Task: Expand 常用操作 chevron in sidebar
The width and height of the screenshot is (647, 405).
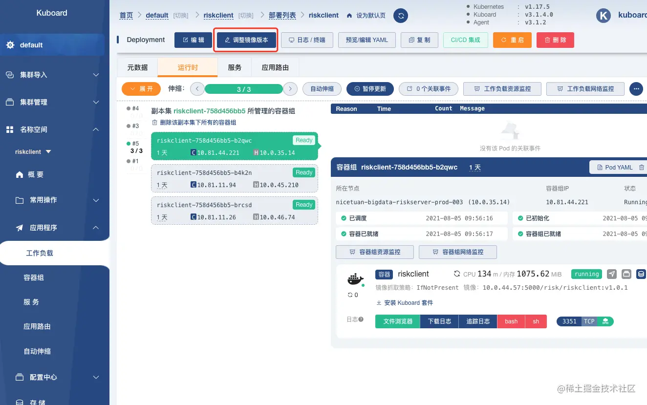Action: 96,200
